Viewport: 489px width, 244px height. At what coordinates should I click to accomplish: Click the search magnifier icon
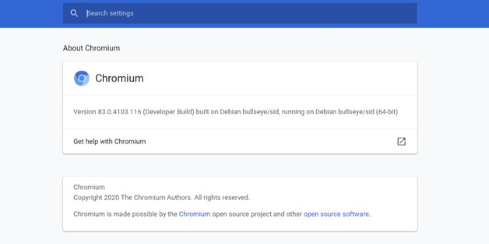coord(74,13)
